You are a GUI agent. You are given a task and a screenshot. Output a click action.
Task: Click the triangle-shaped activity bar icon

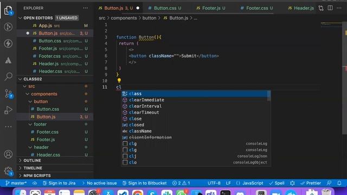8,60
